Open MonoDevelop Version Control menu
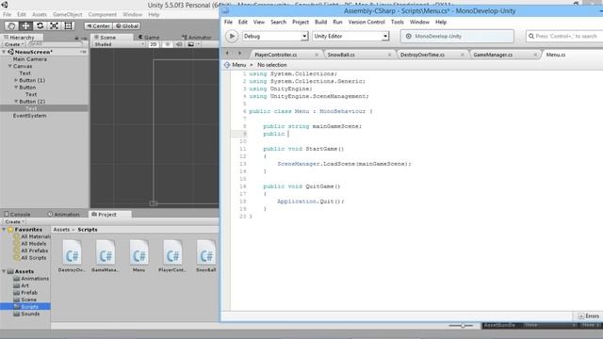Viewport: 603px width, 339px height. coord(367,22)
